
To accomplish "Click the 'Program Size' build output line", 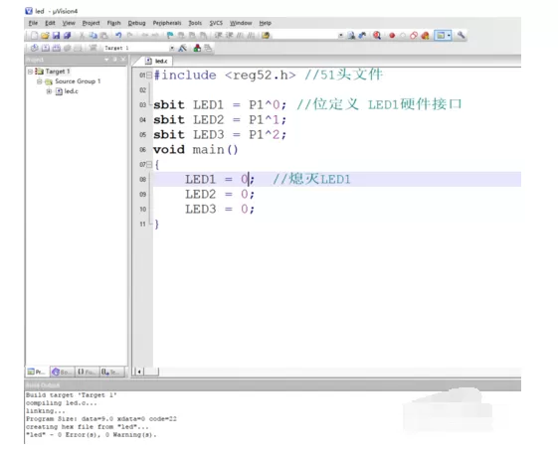I will 101,419.
